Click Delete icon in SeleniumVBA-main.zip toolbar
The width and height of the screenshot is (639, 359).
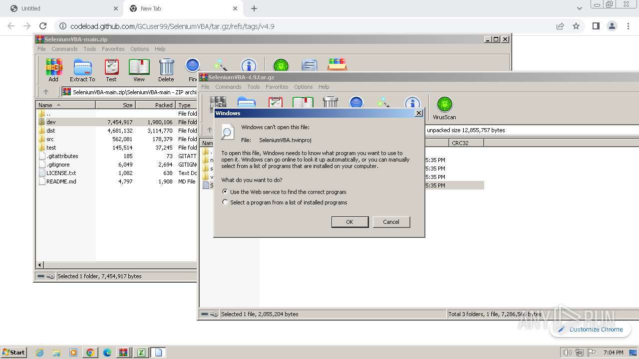coord(166,70)
